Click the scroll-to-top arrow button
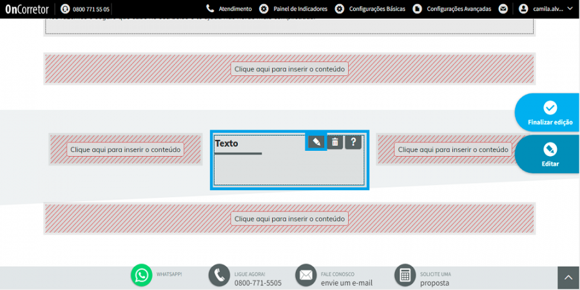580x290 pixels. [x=568, y=278]
